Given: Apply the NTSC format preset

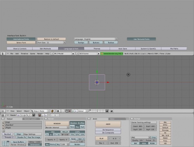Looking at the screenshot, I should click(165, 125).
